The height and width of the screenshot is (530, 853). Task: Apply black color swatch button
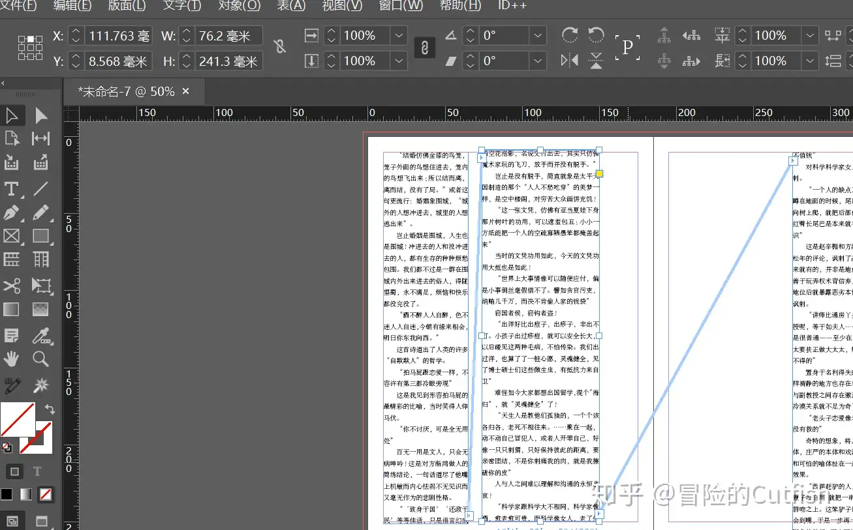tap(7, 494)
